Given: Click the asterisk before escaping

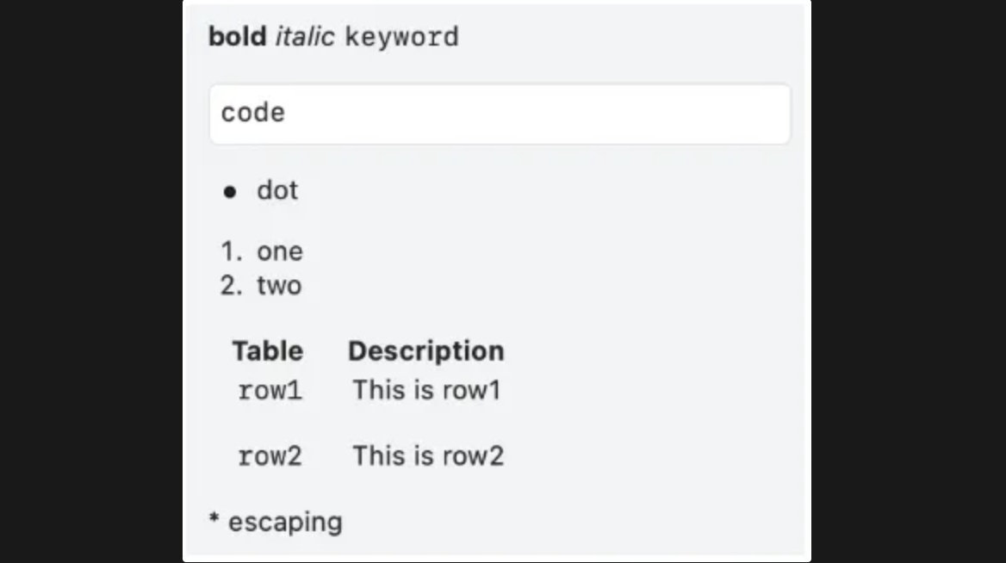Looking at the screenshot, I should 214,520.
